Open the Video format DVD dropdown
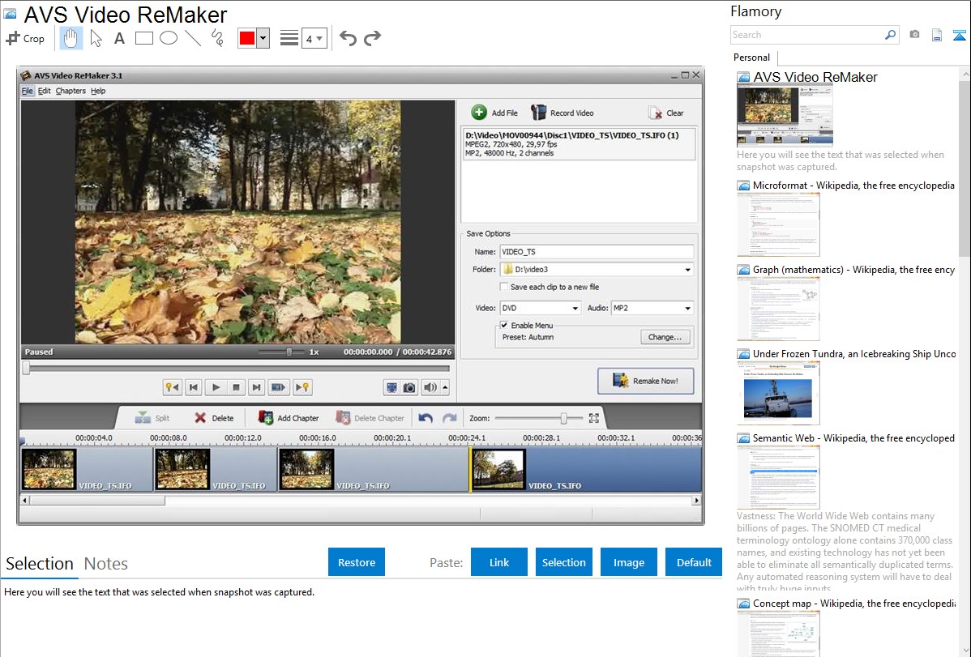971x657 pixels. (575, 309)
